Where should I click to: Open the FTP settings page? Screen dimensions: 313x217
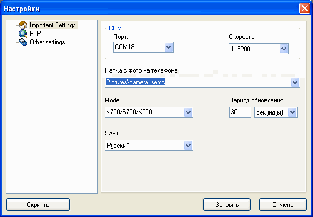click(x=35, y=34)
